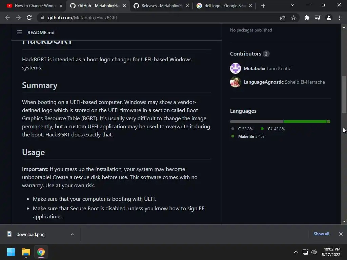Screen dimensions: 347x260
Task: Close the YouTube How to Change tab
Action: click(x=61, y=6)
